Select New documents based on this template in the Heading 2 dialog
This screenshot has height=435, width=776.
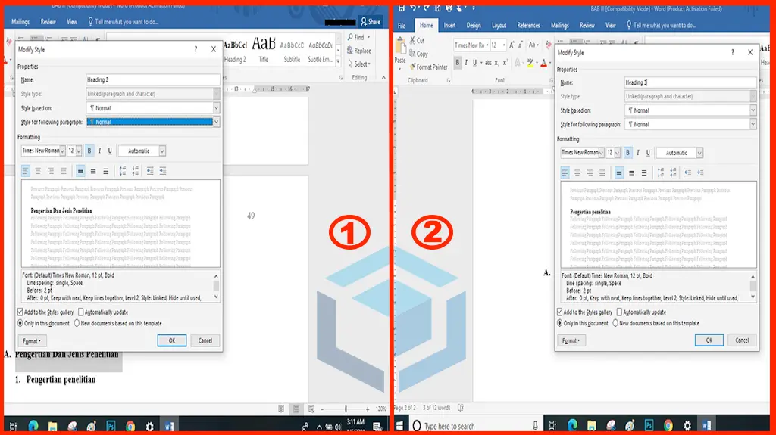click(117, 323)
